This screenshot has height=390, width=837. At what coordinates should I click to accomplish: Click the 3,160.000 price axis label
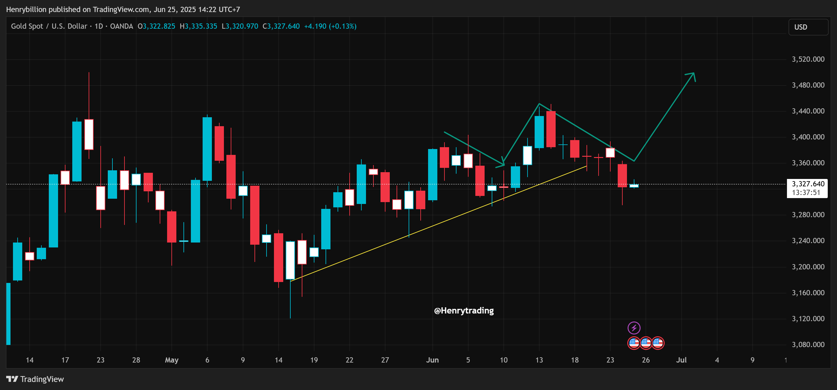pos(808,293)
